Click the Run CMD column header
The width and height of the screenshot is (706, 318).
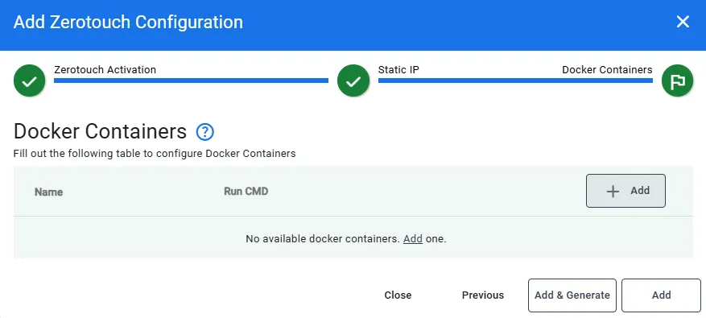(246, 192)
